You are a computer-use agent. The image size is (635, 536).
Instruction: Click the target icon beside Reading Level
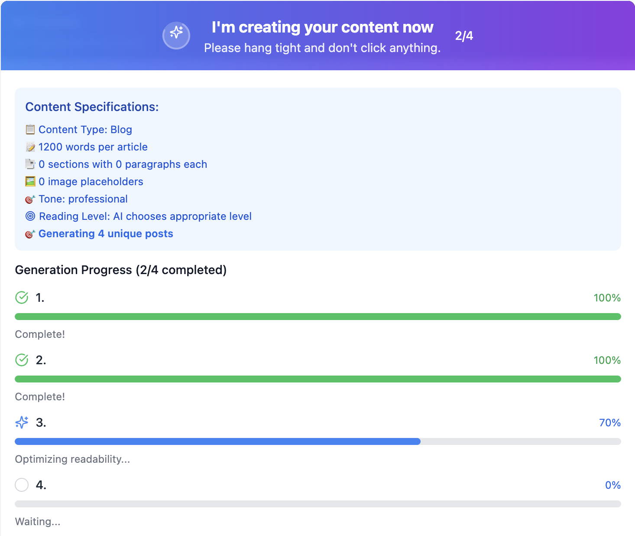(x=30, y=216)
